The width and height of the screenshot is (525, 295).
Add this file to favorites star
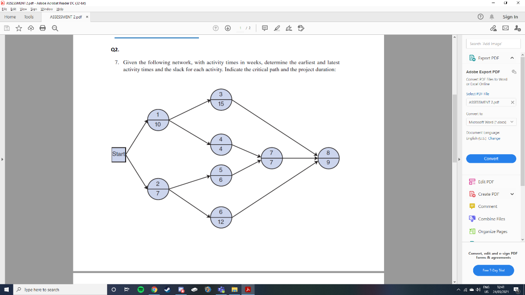tap(18, 28)
